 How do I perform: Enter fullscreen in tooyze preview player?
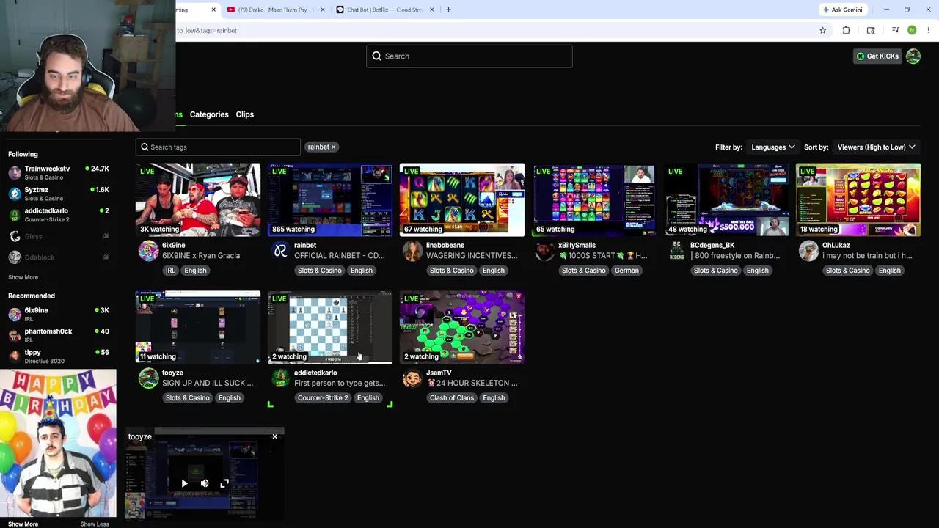click(224, 483)
